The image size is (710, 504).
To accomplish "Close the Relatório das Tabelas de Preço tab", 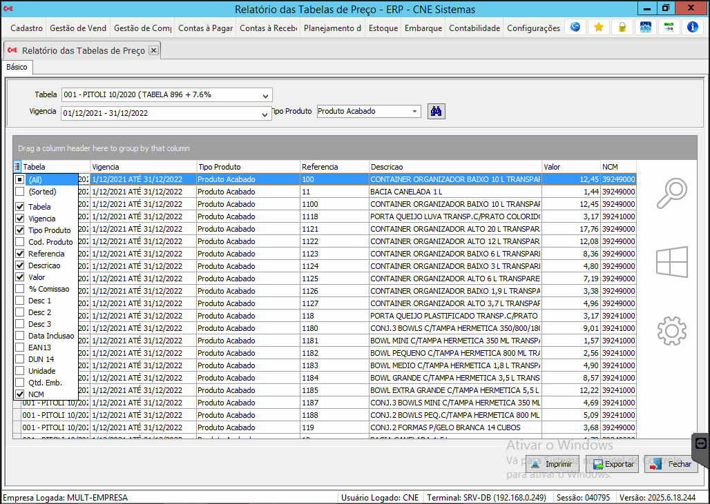I will [x=153, y=50].
